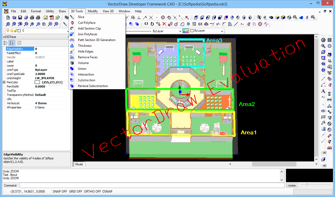Open the File menu
Viewport: 335px width, 197px height.
(14, 11)
